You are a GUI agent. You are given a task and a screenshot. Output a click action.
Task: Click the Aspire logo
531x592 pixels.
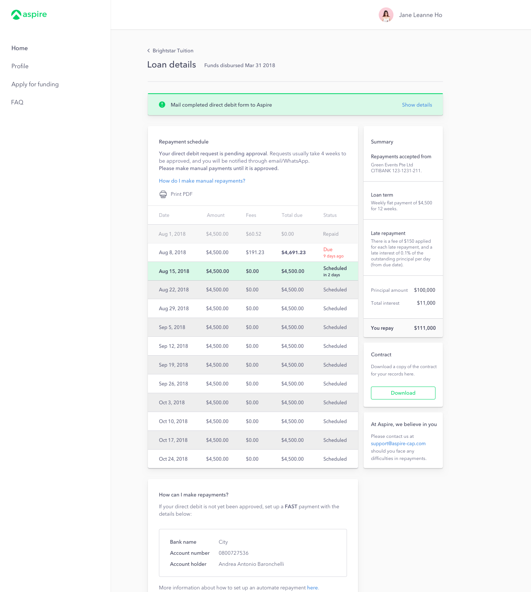(29, 14)
